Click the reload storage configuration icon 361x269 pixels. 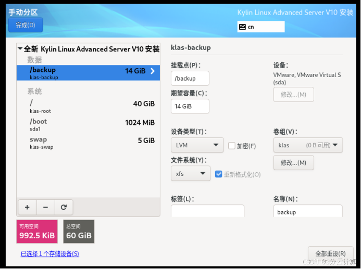[x=64, y=207]
